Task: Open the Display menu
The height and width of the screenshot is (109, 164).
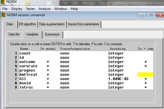Action: pos(17,9)
